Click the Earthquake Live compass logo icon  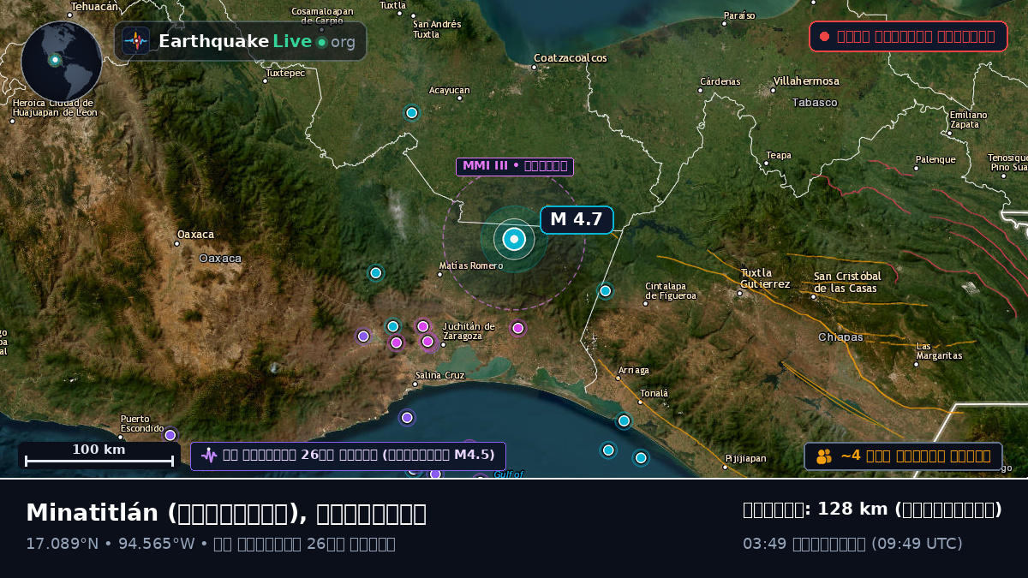[136, 41]
